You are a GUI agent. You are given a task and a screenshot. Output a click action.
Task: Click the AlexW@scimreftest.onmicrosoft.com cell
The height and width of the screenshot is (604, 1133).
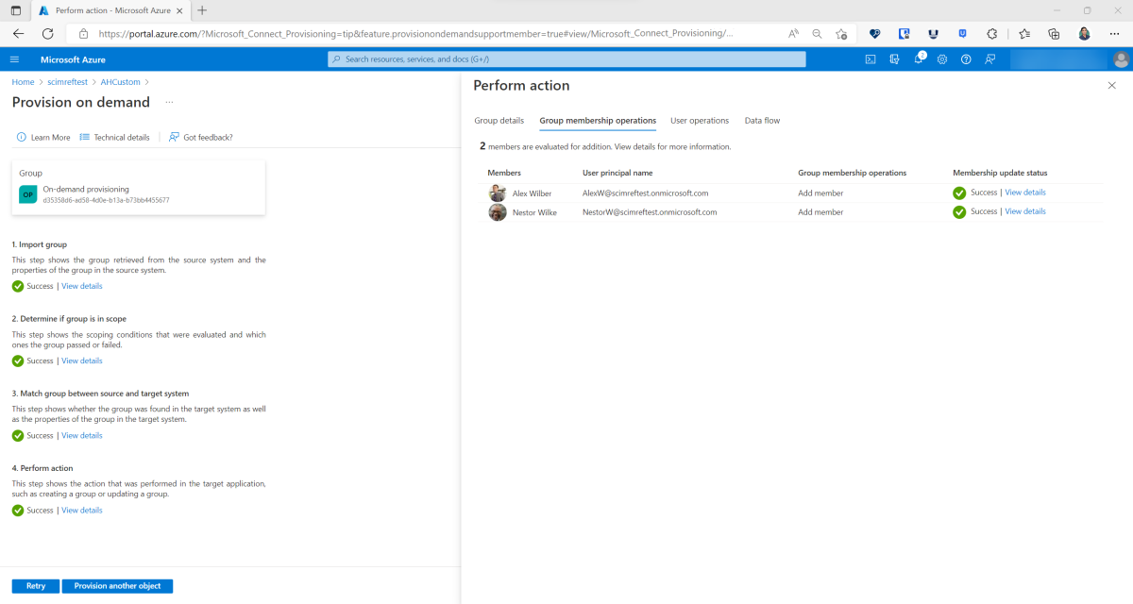point(646,193)
